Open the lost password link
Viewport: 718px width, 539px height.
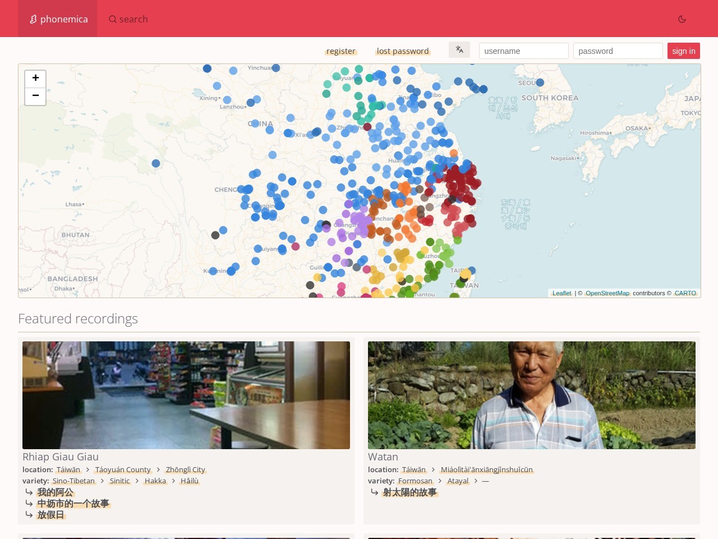point(403,51)
